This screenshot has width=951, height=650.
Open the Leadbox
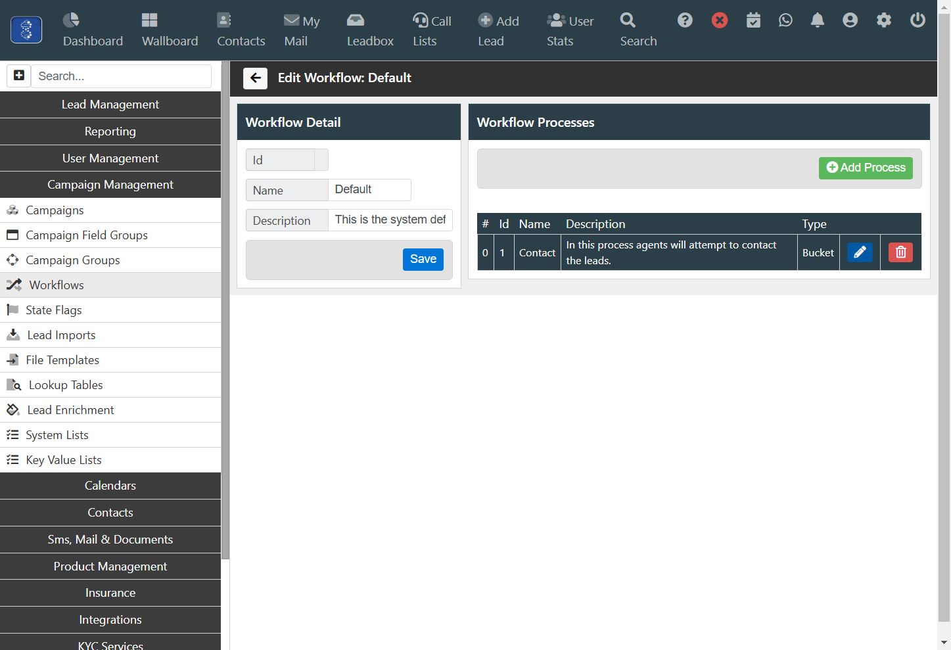[370, 30]
